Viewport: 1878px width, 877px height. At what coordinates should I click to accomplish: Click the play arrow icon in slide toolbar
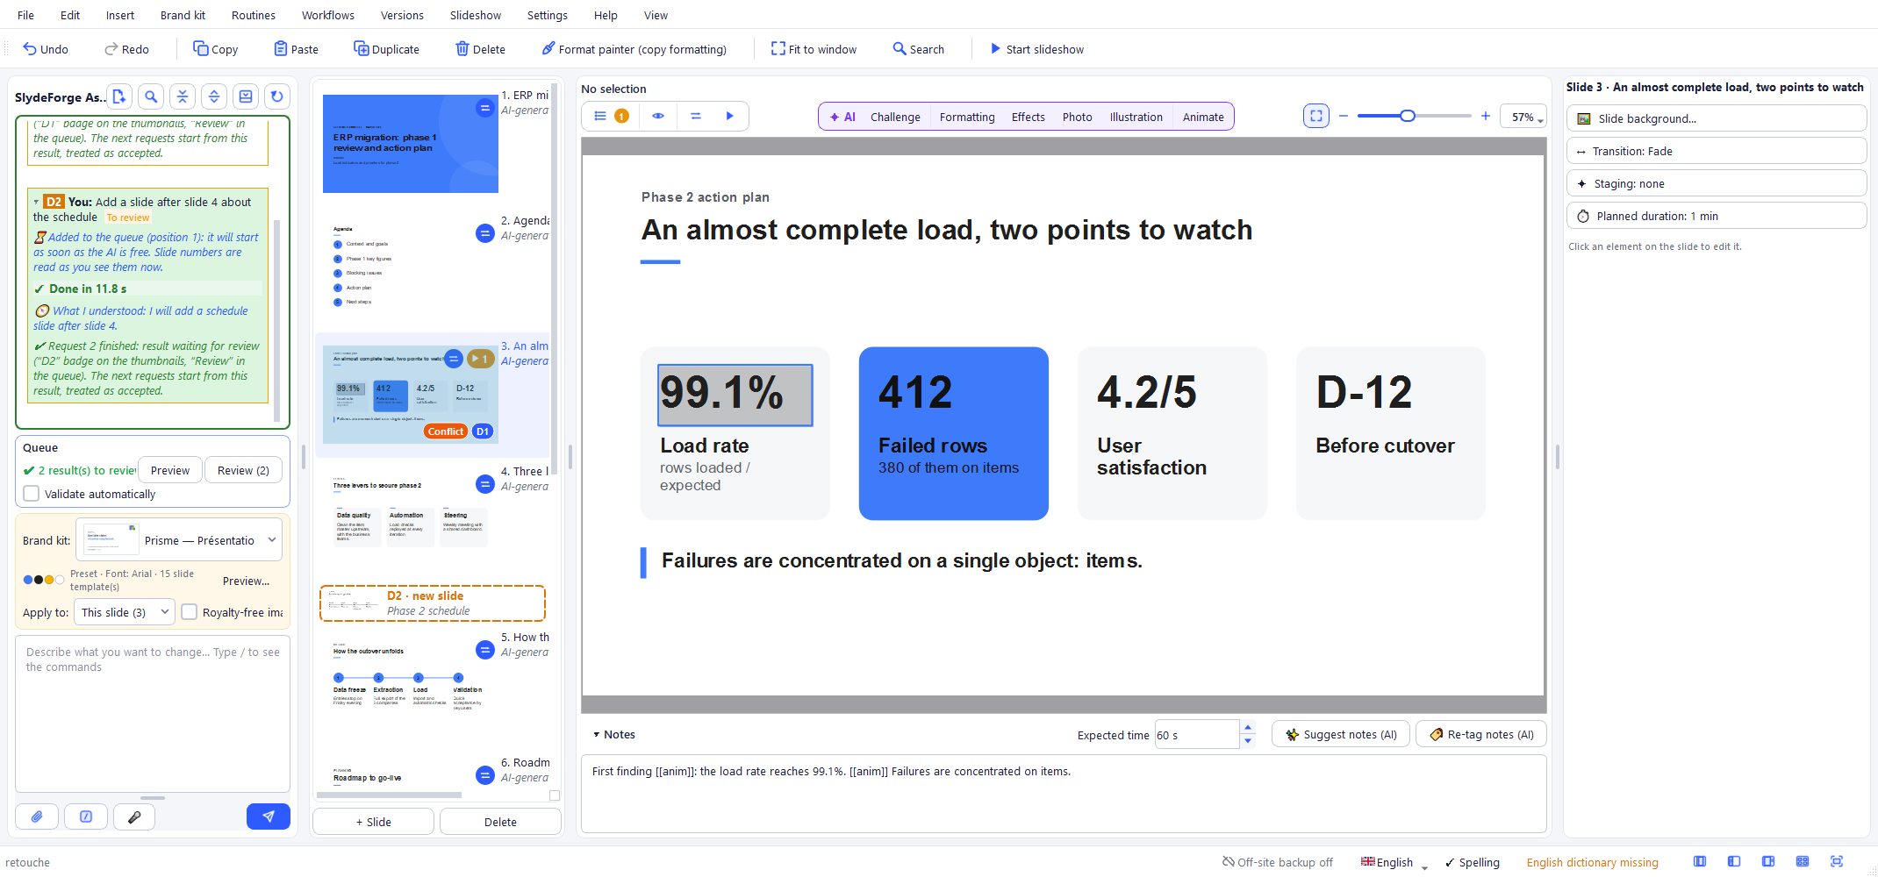coord(729,116)
